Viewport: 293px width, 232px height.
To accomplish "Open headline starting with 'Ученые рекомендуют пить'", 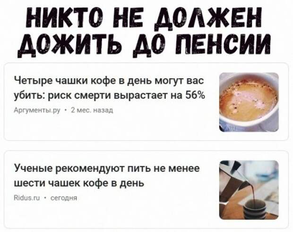I will click(107, 176).
